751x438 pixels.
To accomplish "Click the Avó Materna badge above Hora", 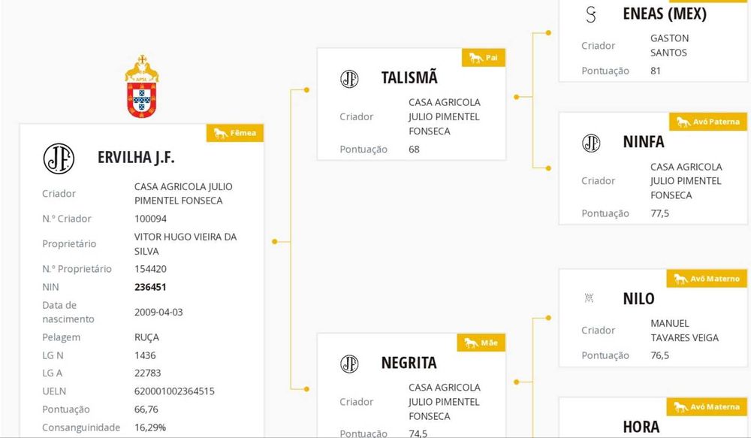I will click(x=707, y=406).
